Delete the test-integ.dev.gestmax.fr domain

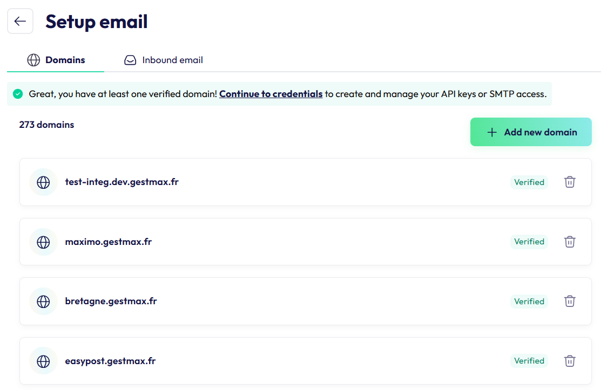[x=570, y=182]
